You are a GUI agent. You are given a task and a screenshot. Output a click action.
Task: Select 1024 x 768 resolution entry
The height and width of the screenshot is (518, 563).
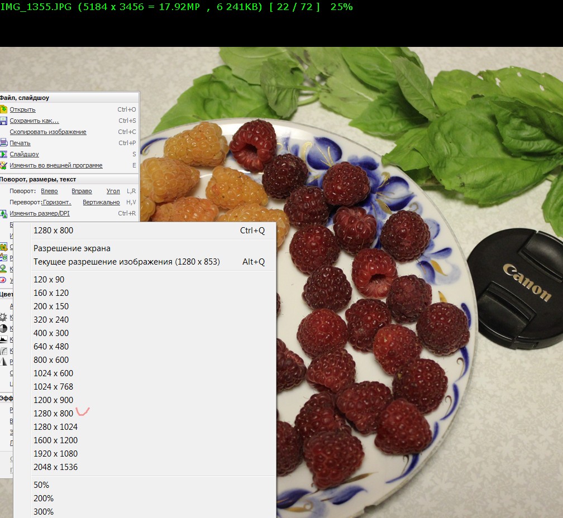[53, 387]
